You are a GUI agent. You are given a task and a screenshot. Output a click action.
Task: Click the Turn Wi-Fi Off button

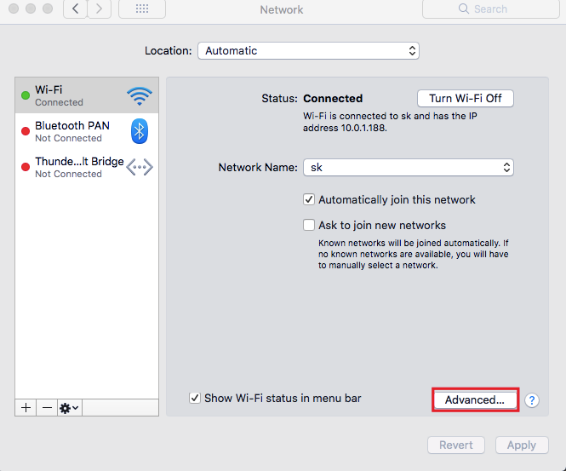[466, 98]
